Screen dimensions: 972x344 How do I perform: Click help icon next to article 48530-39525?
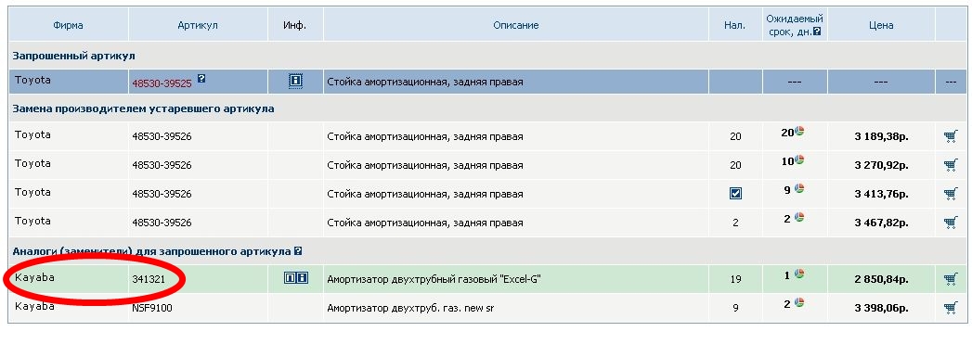click(x=201, y=79)
